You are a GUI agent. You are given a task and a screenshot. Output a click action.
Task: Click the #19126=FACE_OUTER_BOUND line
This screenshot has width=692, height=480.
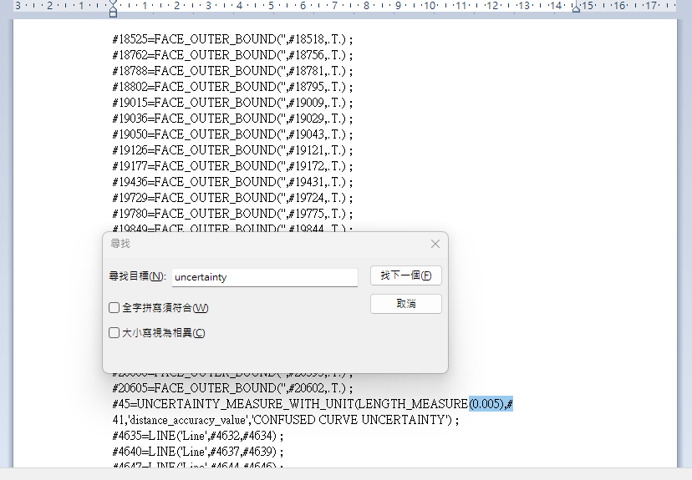click(x=232, y=150)
